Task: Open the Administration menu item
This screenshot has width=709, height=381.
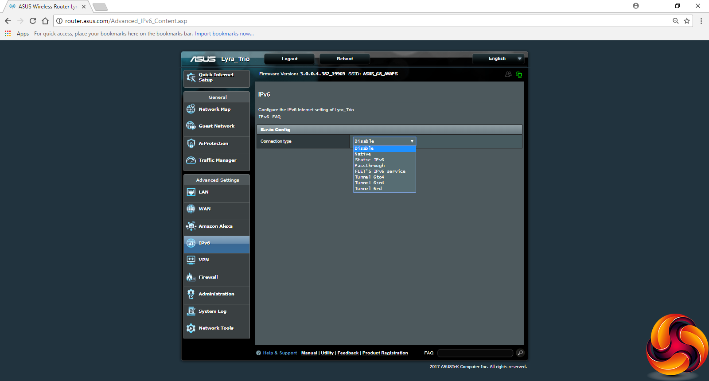Action: (x=216, y=294)
